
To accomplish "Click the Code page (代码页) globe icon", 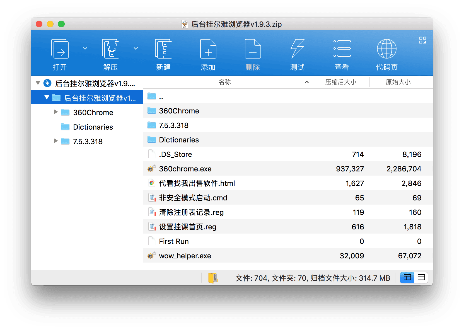I will point(386,49).
